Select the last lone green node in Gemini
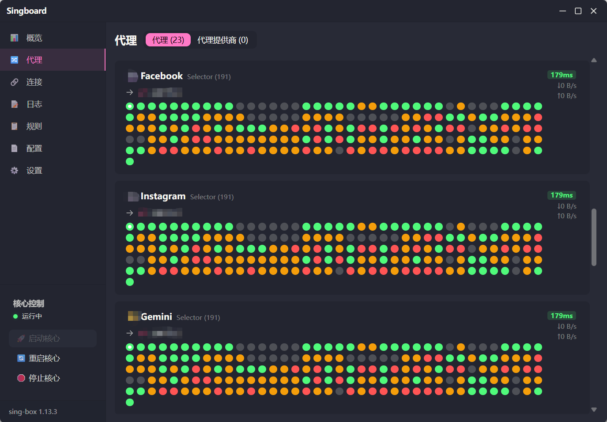The image size is (607, 422). [x=130, y=402]
